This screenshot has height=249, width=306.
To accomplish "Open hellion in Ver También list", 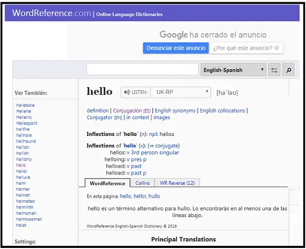I will click(x=23, y=147).
